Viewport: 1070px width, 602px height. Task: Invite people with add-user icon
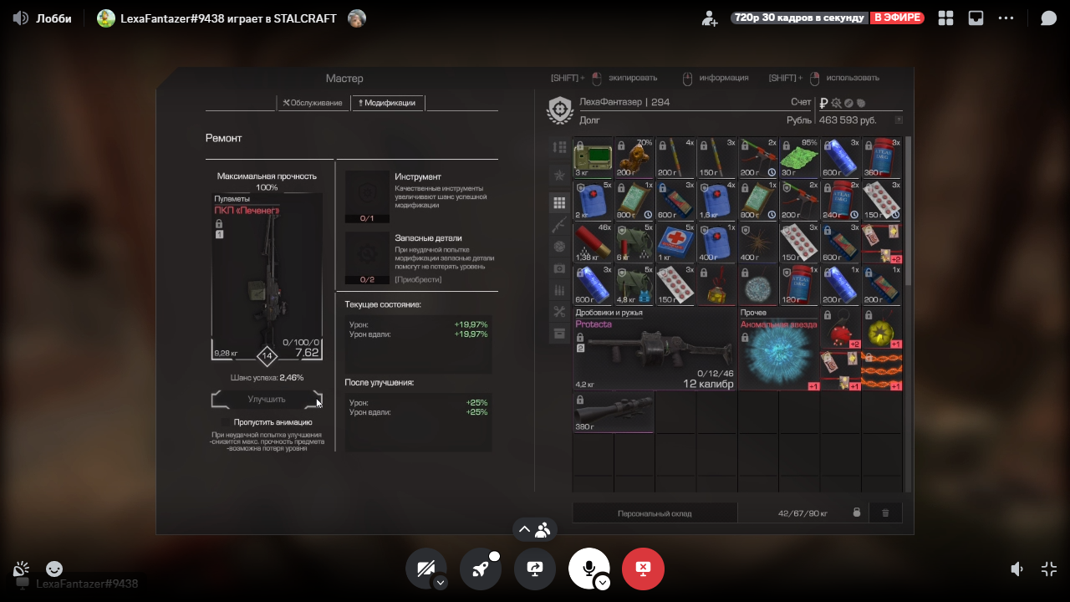pos(710,18)
